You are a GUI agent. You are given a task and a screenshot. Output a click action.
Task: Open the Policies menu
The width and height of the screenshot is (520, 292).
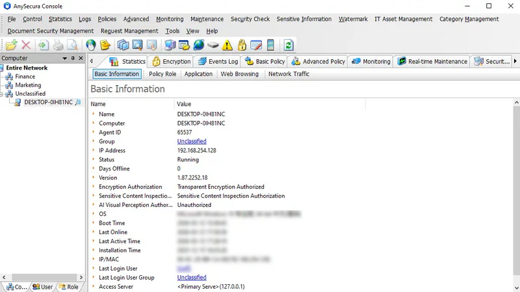[107, 20]
